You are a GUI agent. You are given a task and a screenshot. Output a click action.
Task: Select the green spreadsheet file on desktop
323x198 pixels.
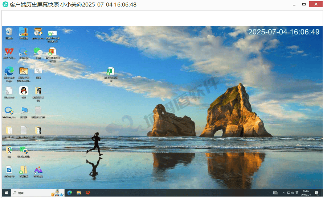(x=111, y=72)
